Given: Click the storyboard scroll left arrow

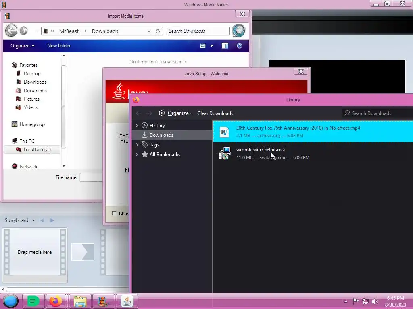Looking at the screenshot, I should 3,290.
